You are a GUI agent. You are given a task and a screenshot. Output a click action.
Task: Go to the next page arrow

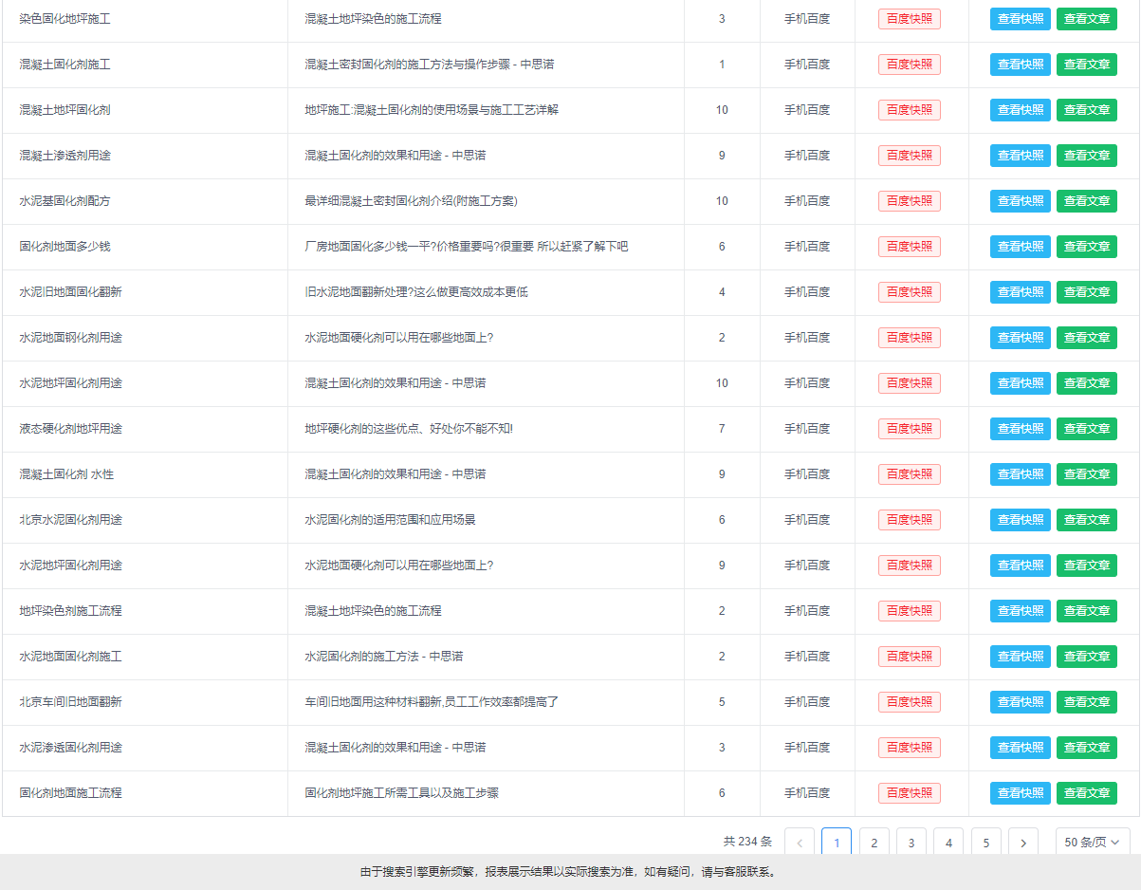point(1022,843)
